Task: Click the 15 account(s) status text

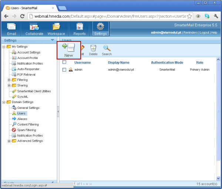Action: (207, 184)
